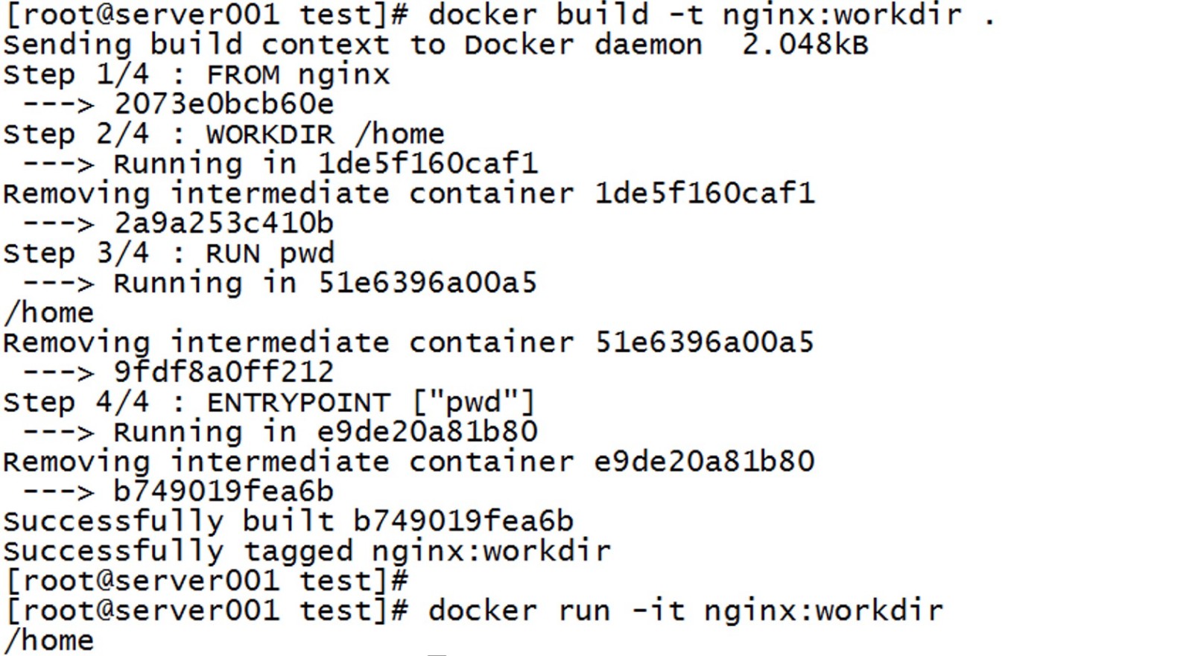Click the image ID 2a9a253c410b
The image size is (1192, 656).
[223, 223]
